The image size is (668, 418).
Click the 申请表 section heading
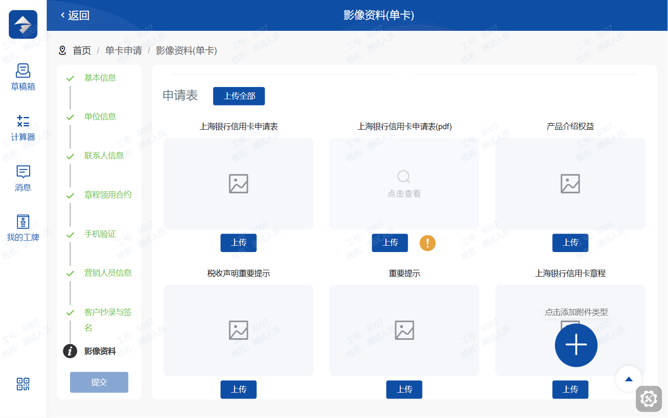[x=180, y=95]
